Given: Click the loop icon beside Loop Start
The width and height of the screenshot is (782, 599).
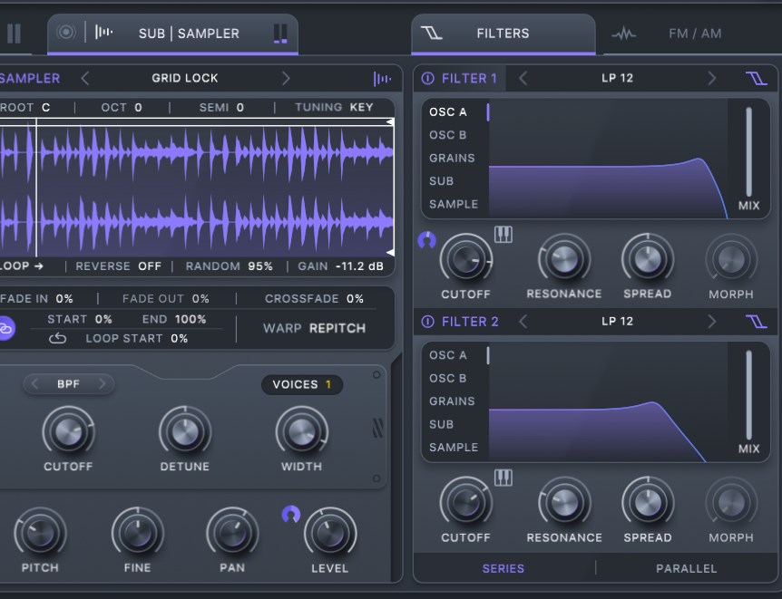Looking at the screenshot, I should click(58, 338).
